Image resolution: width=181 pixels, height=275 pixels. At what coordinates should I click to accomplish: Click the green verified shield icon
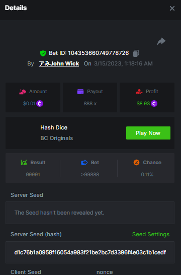43,53
